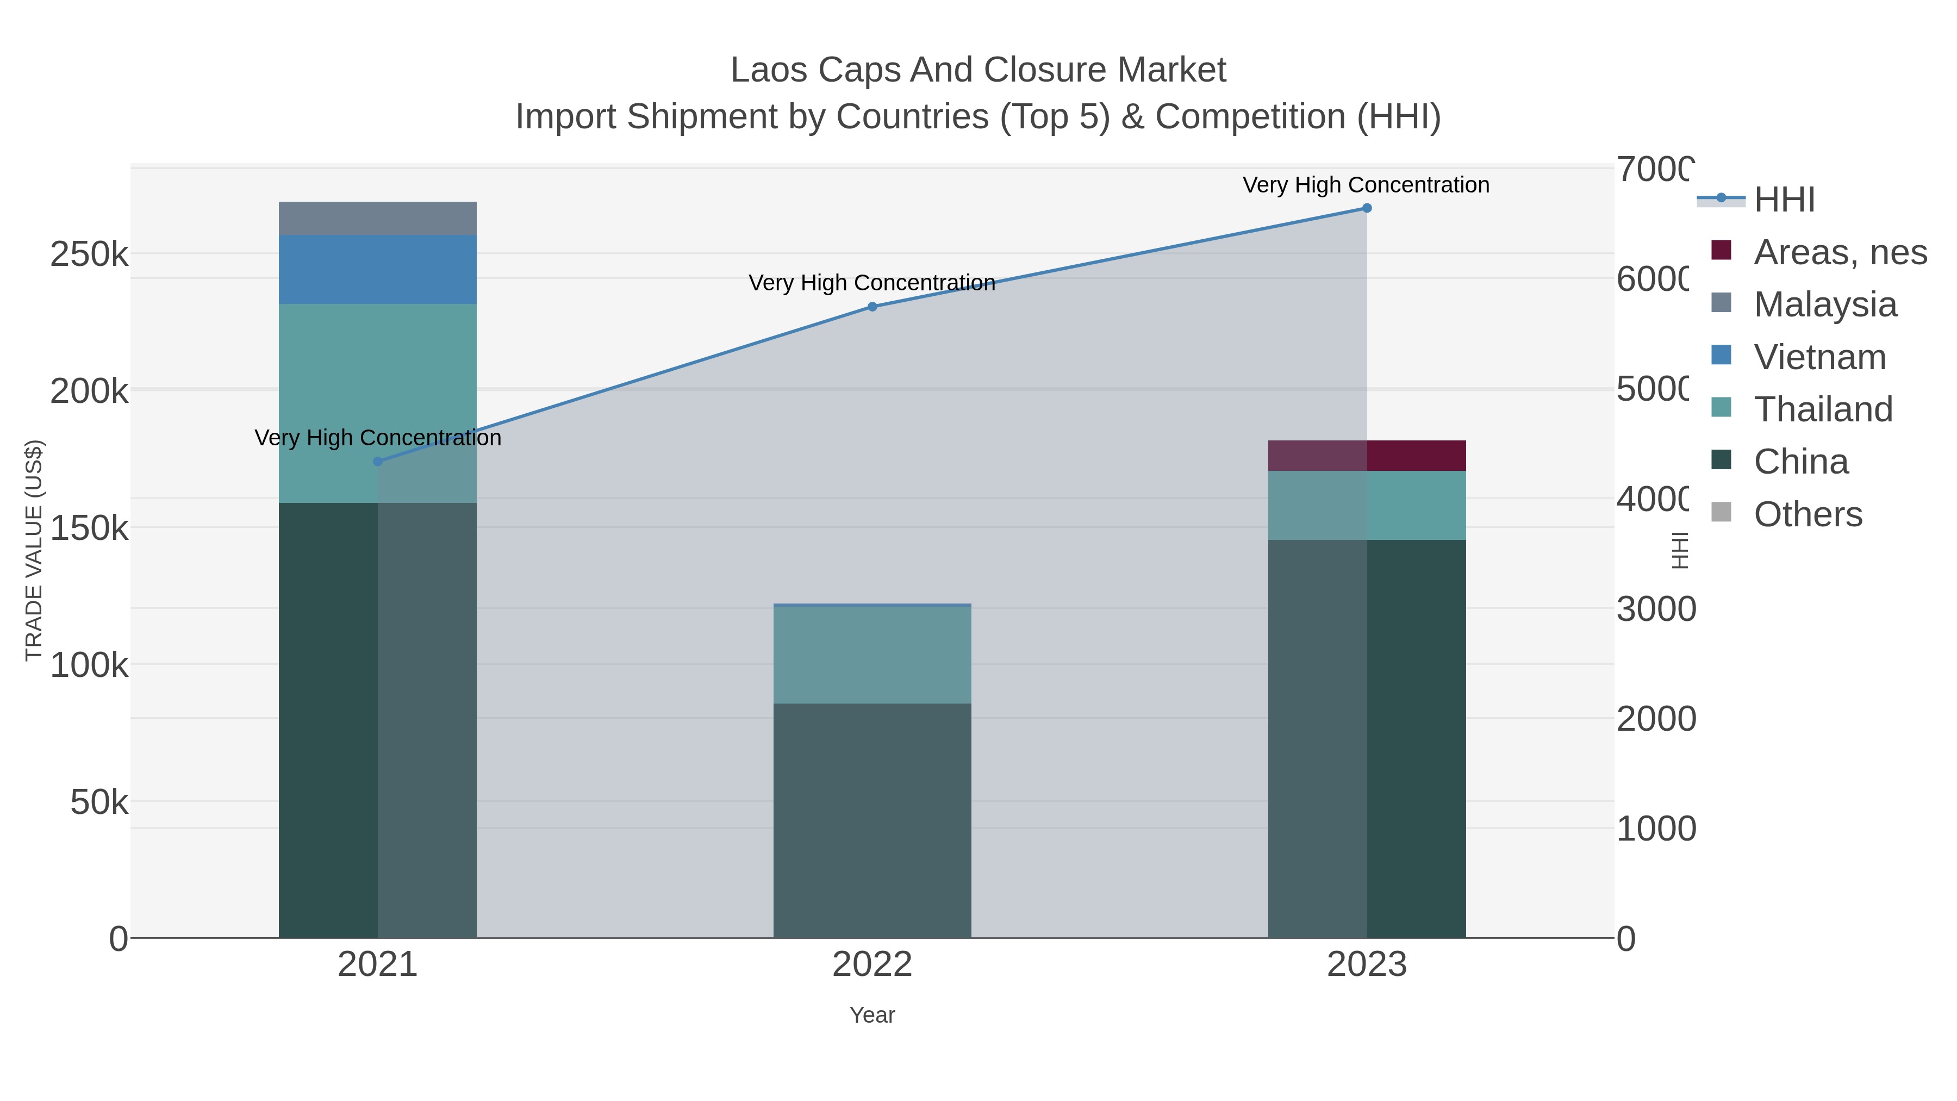This screenshot has height=1101, width=1957.
Task: Click the 200k y-axis tick label
Action: coord(89,391)
